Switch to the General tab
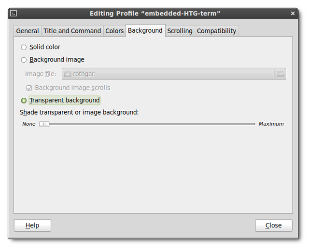The width and height of the screenshot is (309, 249). point(28,31)
